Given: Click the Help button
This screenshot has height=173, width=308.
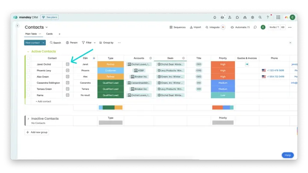Looking at the screenshot, I should click(288, 155).
